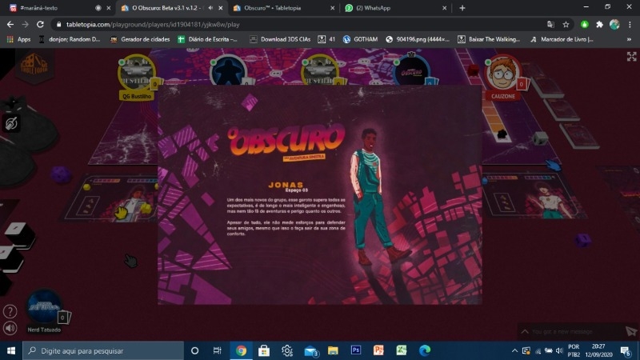Screen dimensions: 640x360
Task: Open Chrome three-dot menu
Action: pyautogui.click(x=630, y=25)
